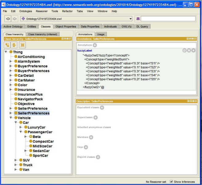This screenshot has width=202, height=185.
Task: Click the Delete selected class icon
Action: click(x=23, y=45)
